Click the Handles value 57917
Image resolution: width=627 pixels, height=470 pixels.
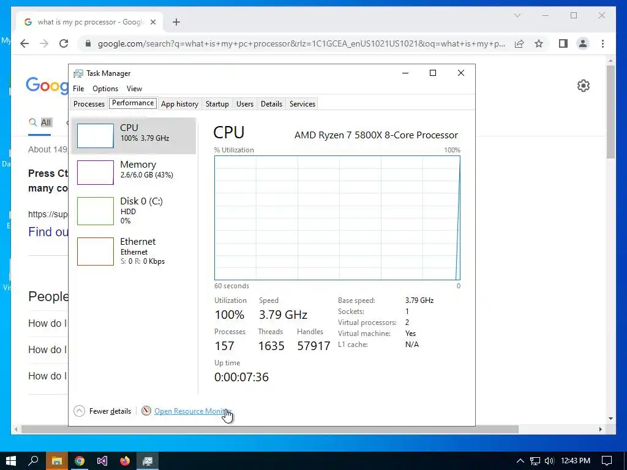pyautogui.click(x=313, y=346)
